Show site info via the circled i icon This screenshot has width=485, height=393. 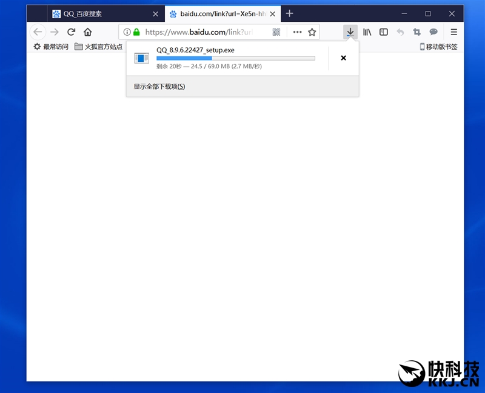click(x=127, y=32)
